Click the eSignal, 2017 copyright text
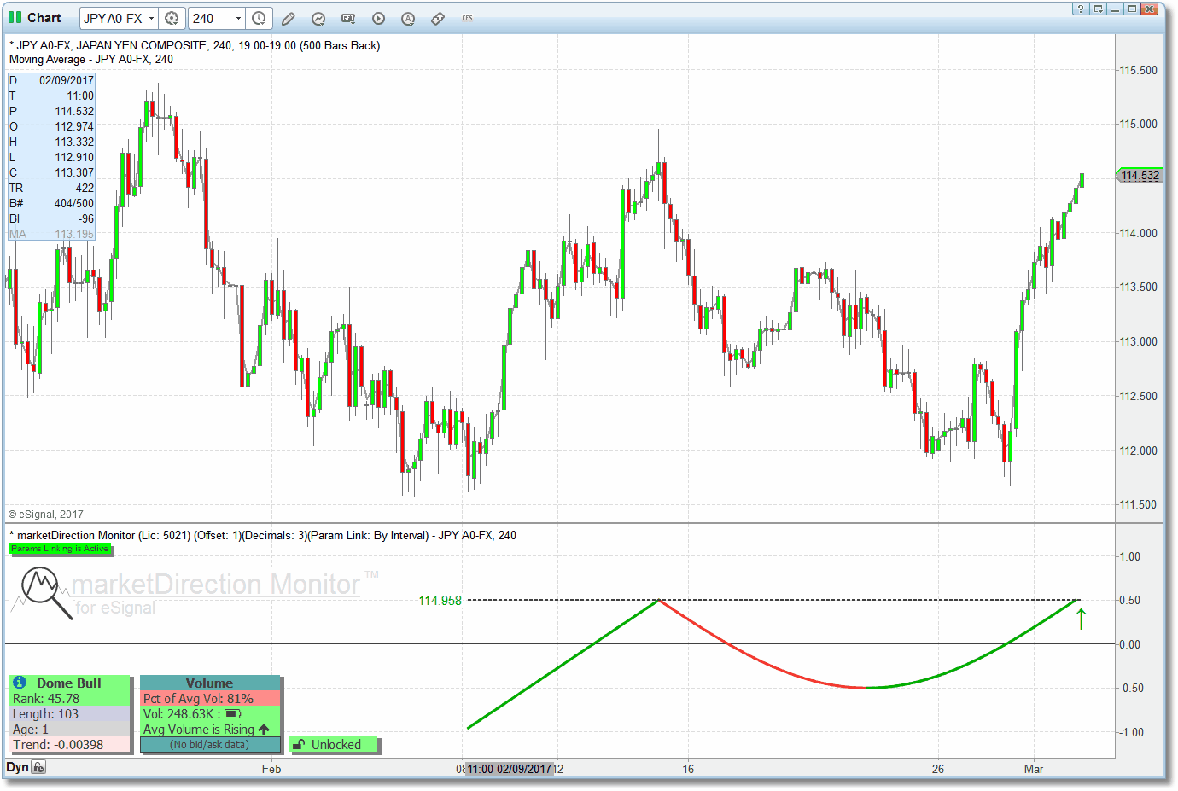The image size is (1178, 791). [x=46, y=515]
